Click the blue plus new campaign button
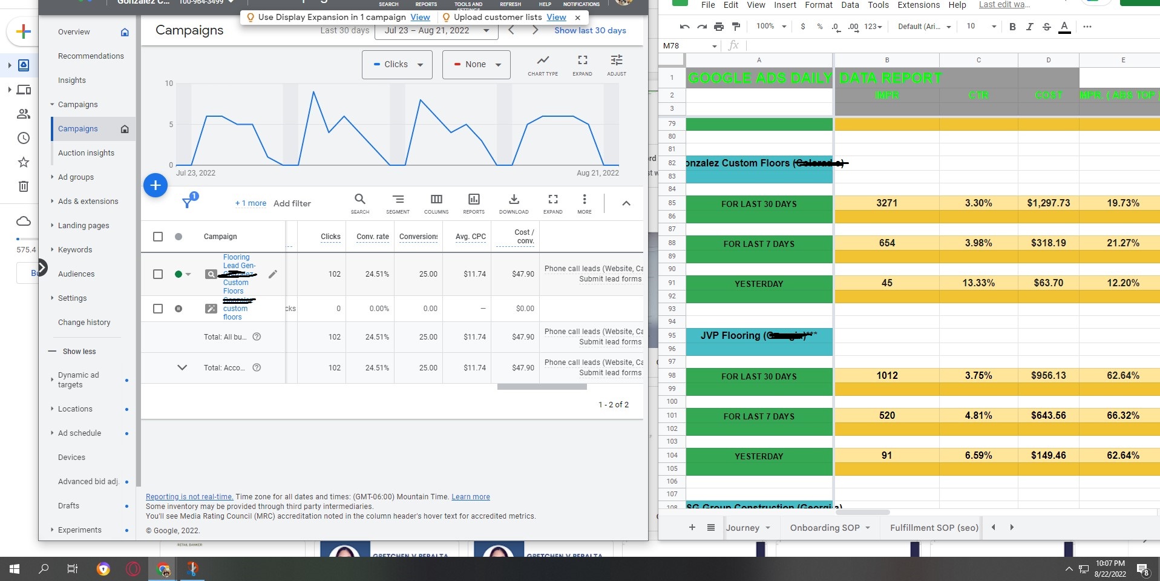Screen dimensions: 1160x581 [x=156, y=185]
